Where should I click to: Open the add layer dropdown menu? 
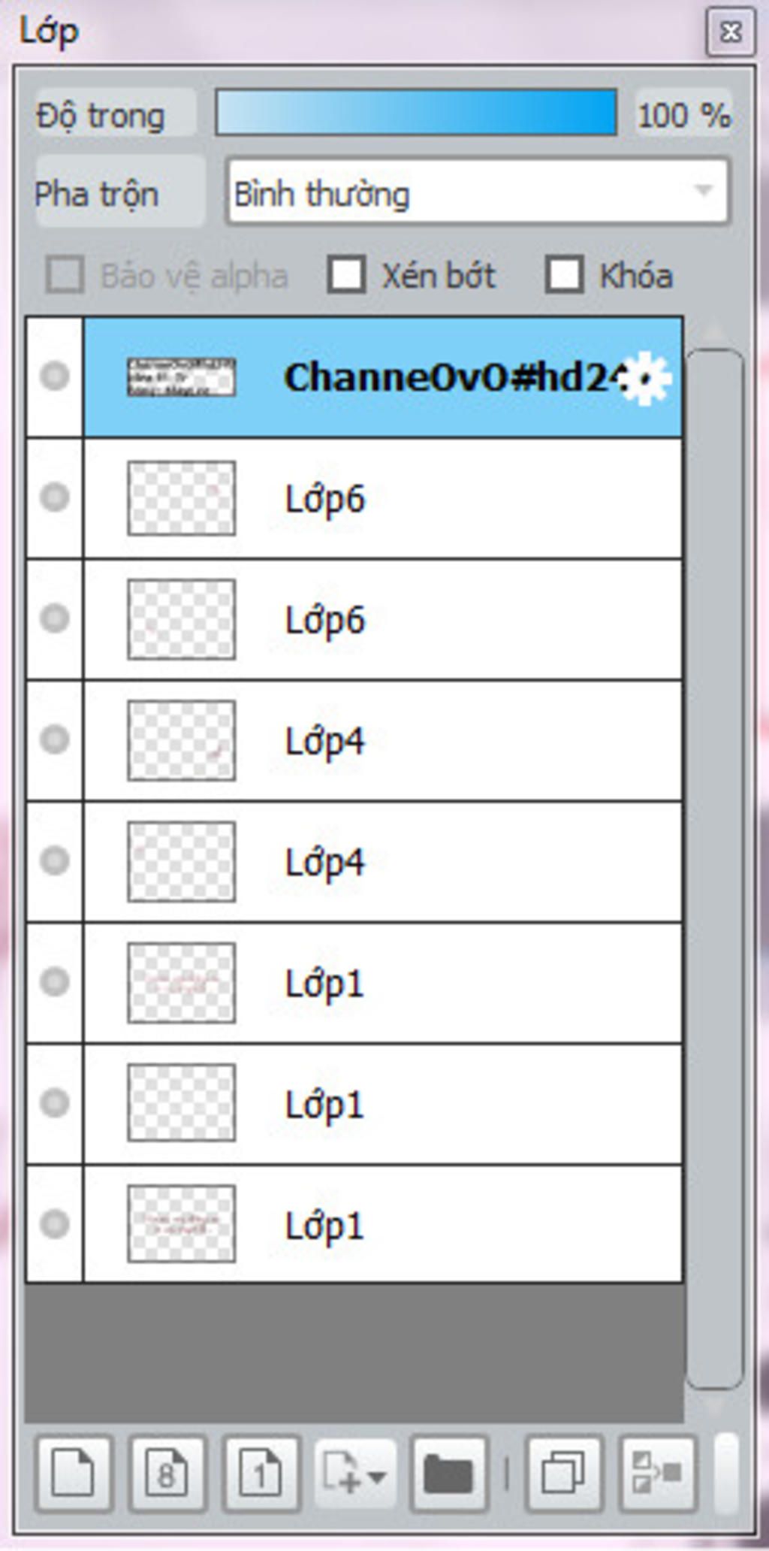click(x=355, y=1474)
